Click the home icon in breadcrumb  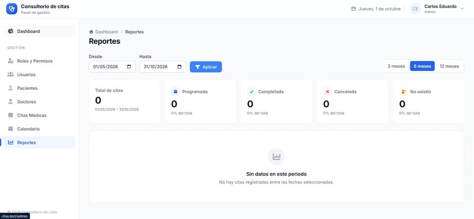pos(91,32)
